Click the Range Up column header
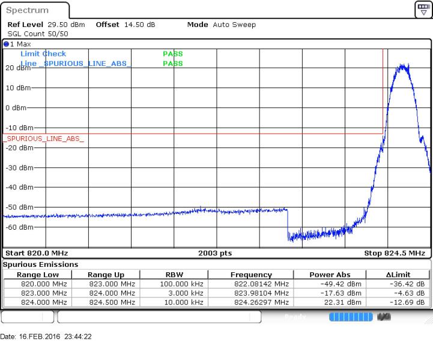The width and height of the screenshot is (433, 349). (x=106, y=275)
